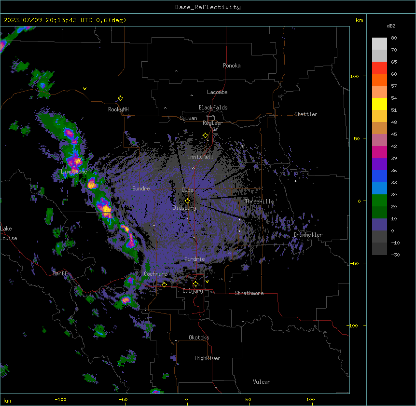Image resolution: width=416 pixels, height=406 pixels.
Task: Click the Base_Reflectivity title text
Action: 208,7
